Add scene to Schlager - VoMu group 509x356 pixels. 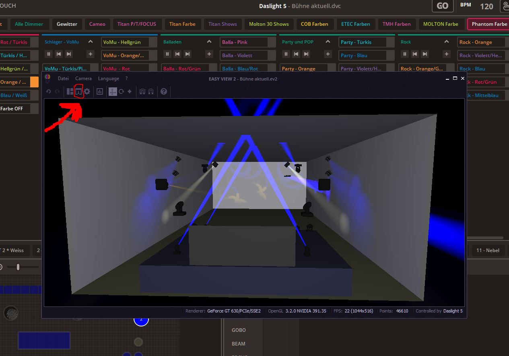point(91,54)
